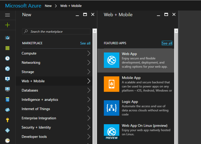Click the Mobile App title text
201x144 pixels.
[131, 78]
